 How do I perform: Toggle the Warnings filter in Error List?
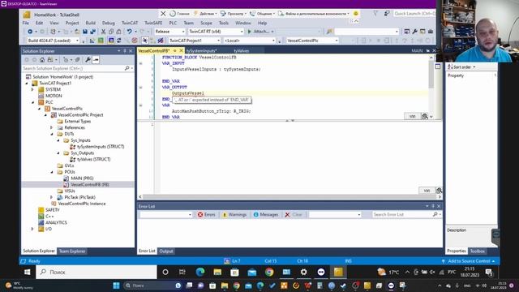(234, 215)
